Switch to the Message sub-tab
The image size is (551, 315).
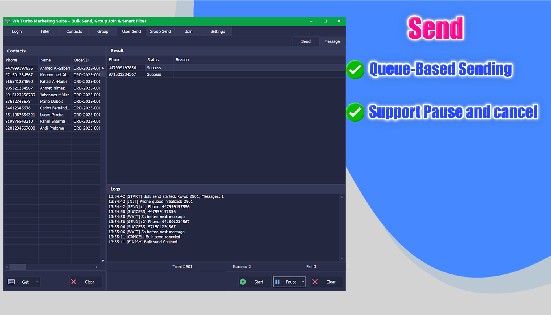[332, 41]
